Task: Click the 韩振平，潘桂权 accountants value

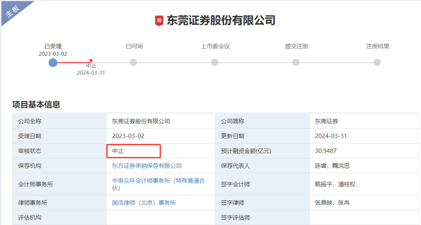Action: [335, 184]
